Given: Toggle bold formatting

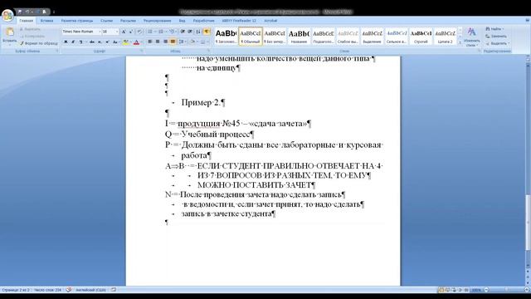Looking at the screenshot, I should (x=66, y=42).
